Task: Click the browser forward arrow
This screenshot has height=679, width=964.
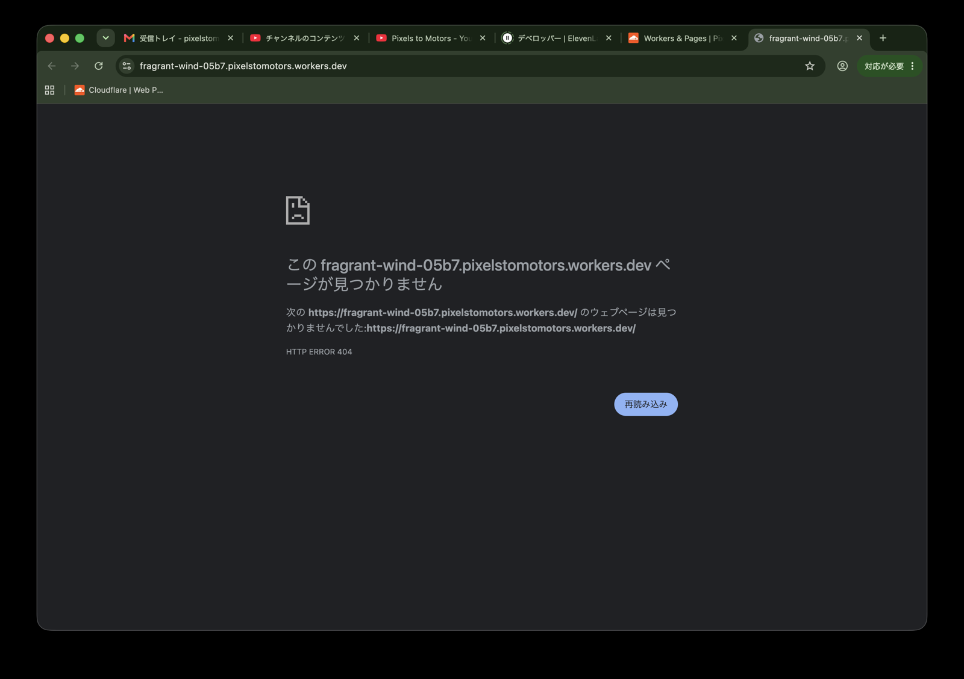Action: coord(75,66)
